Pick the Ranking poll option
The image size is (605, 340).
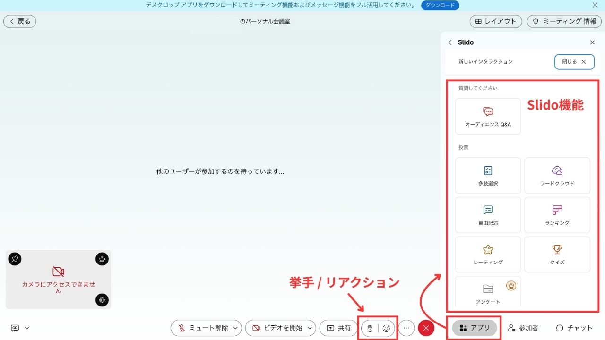557,215
